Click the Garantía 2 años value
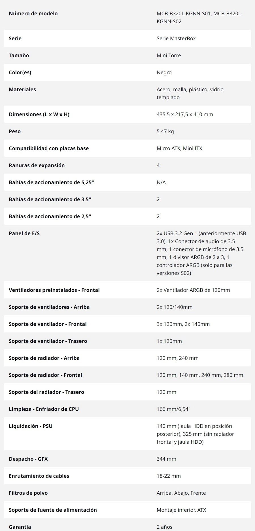 pos(164,527)
